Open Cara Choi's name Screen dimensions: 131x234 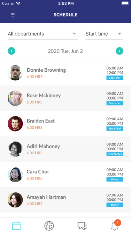click(37, 171)
